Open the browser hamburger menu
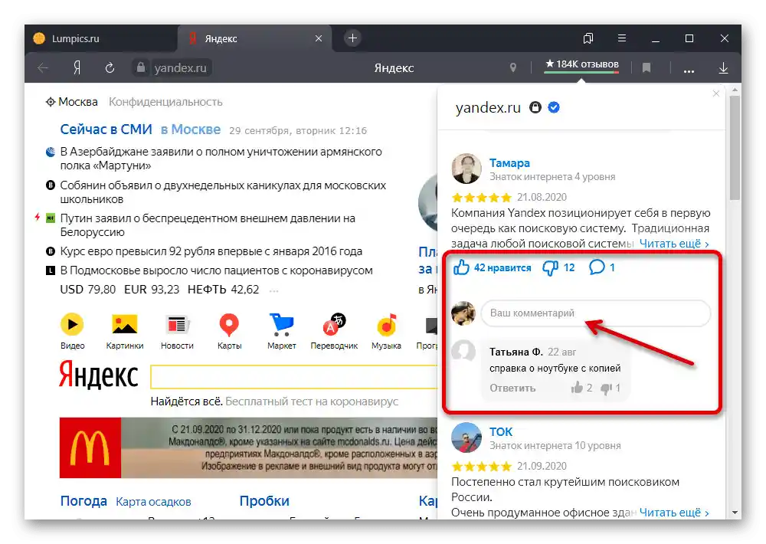This screenshot has width=766, height=544. [x=622, y=38]
